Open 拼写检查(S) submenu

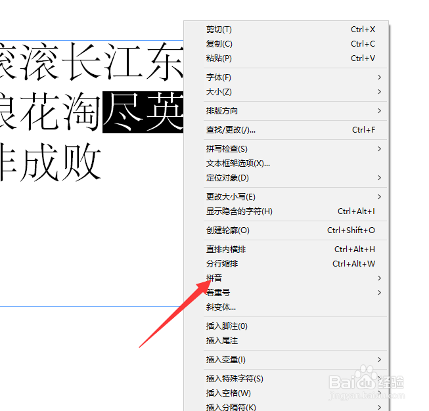(286, 149)
